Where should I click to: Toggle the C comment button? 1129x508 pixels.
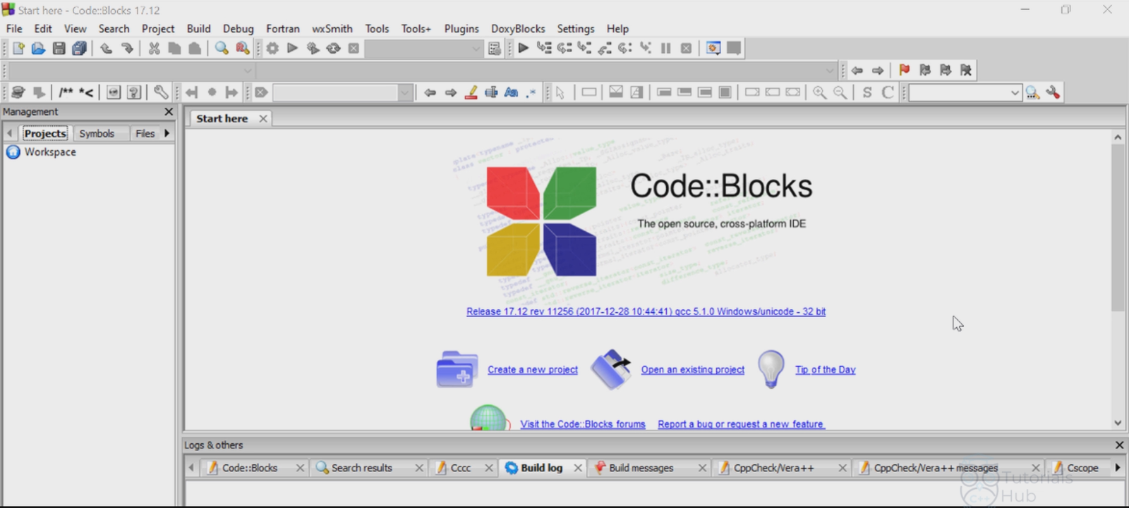pos(888,92)
